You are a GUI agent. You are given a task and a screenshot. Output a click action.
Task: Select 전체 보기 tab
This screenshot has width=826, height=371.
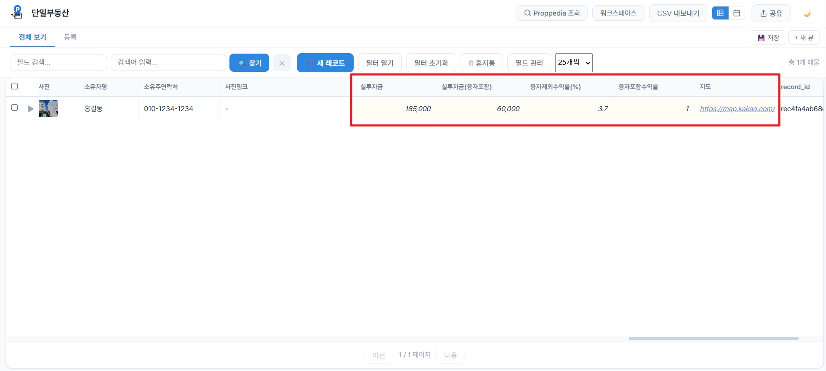pyautogui.click(x=32, y=37)
